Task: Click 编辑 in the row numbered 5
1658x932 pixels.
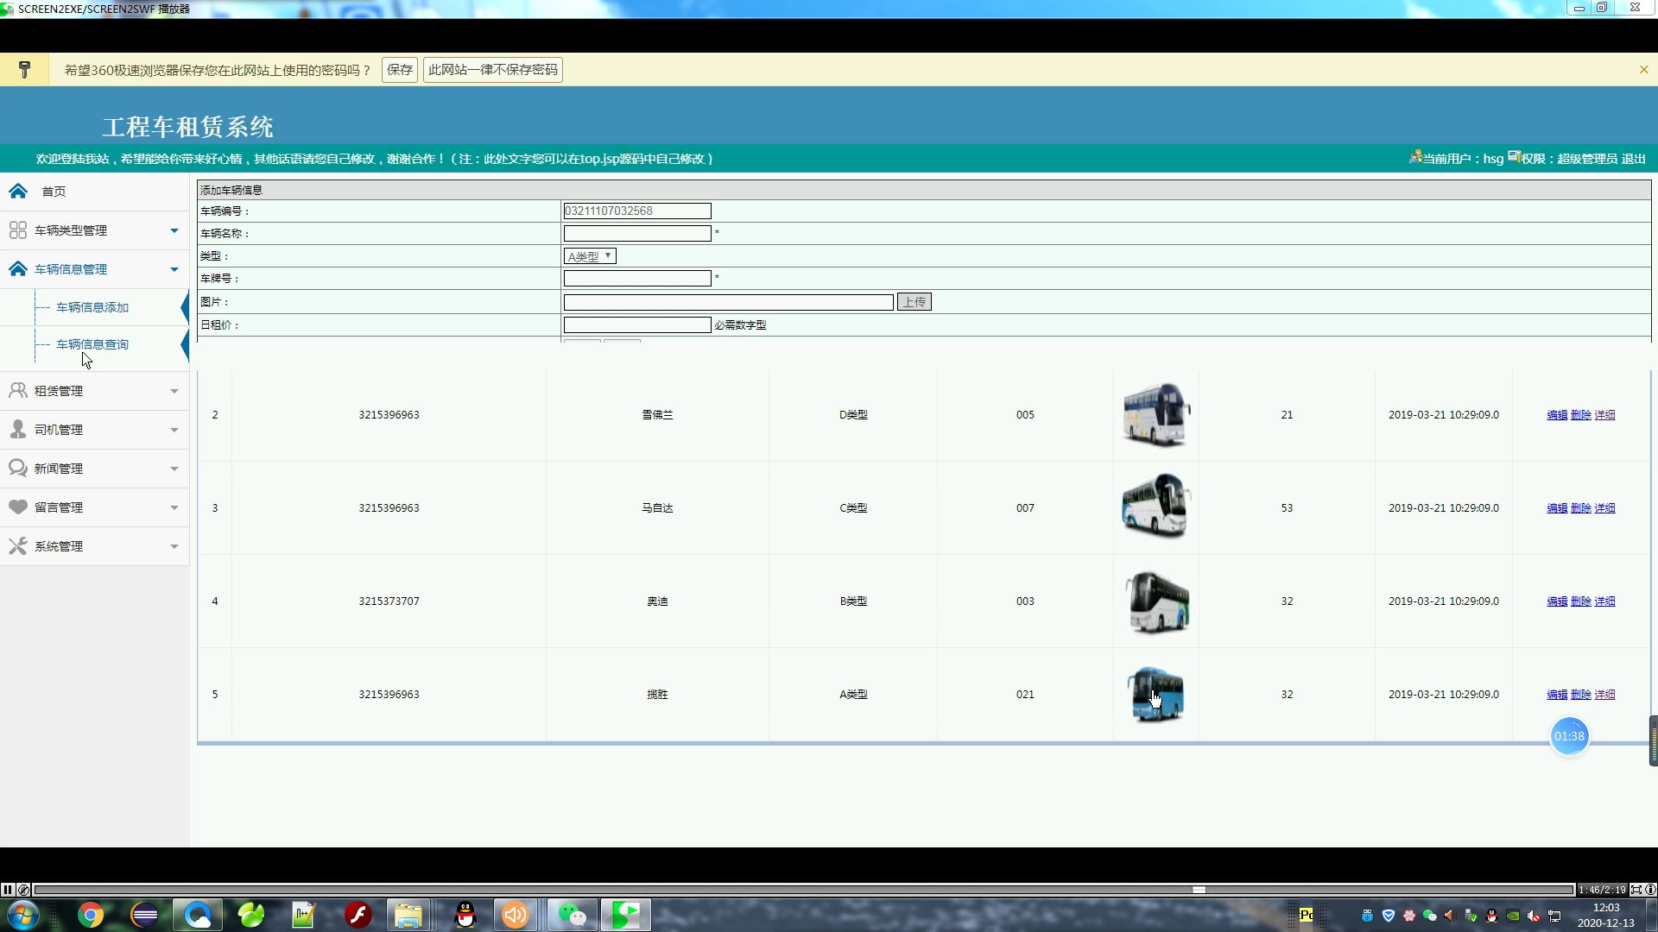Action: [1557, 695]
